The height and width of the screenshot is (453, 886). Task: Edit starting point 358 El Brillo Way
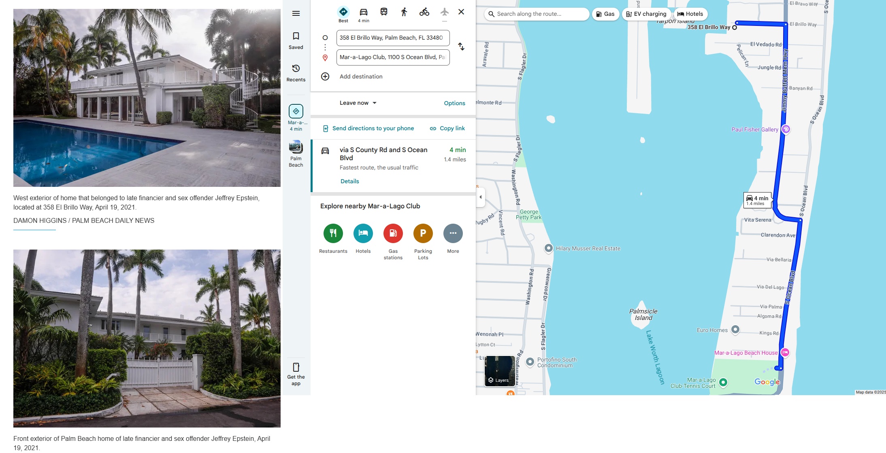(x=393, y=38)
